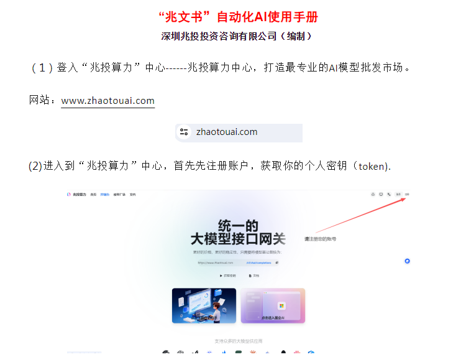
Task: Click the 登录 button in navbar
Action: click(398, 194)
